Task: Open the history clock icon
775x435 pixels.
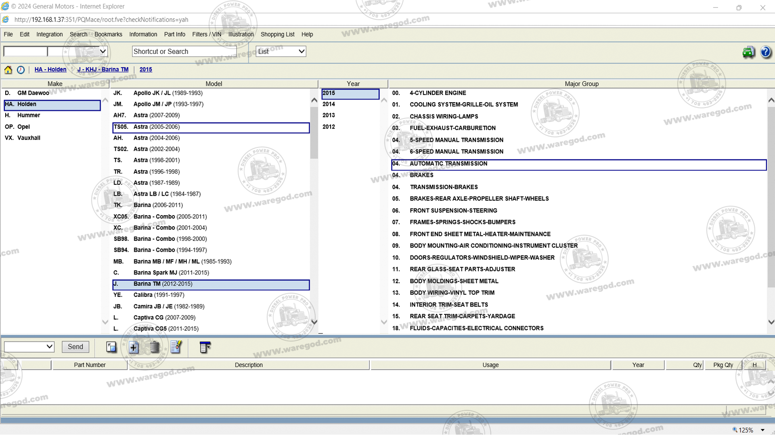Action: [21, 70]
